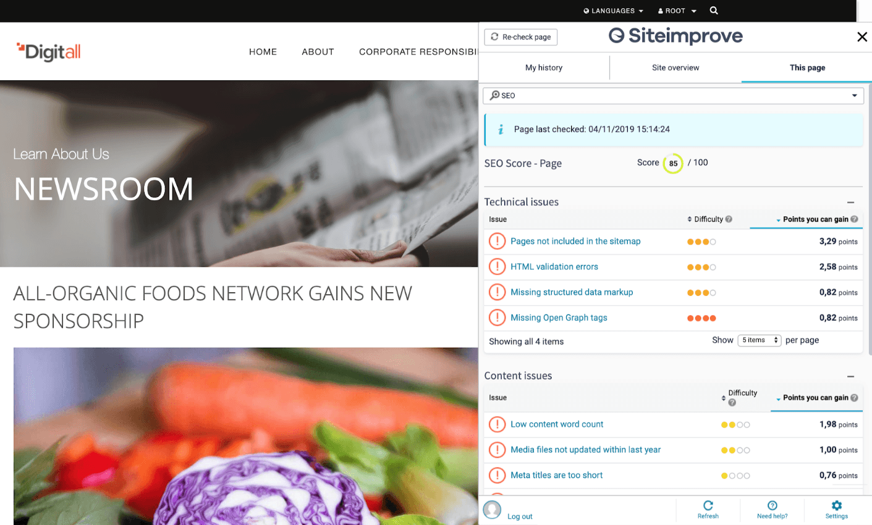The image size is (872, 525).
Task: Open site search with the magnifier icon
Action: pyautogui.click(x=714, y=10)
